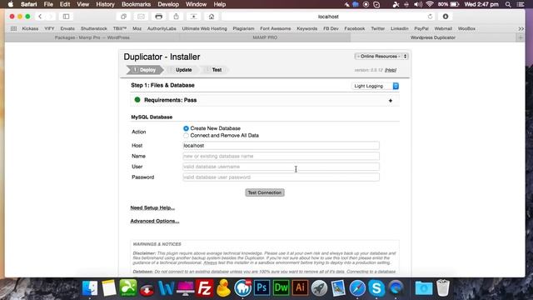Click the Home icon in toolbar
The width and height of the screenshot is (533, 300).
click(x=212, y=17)
